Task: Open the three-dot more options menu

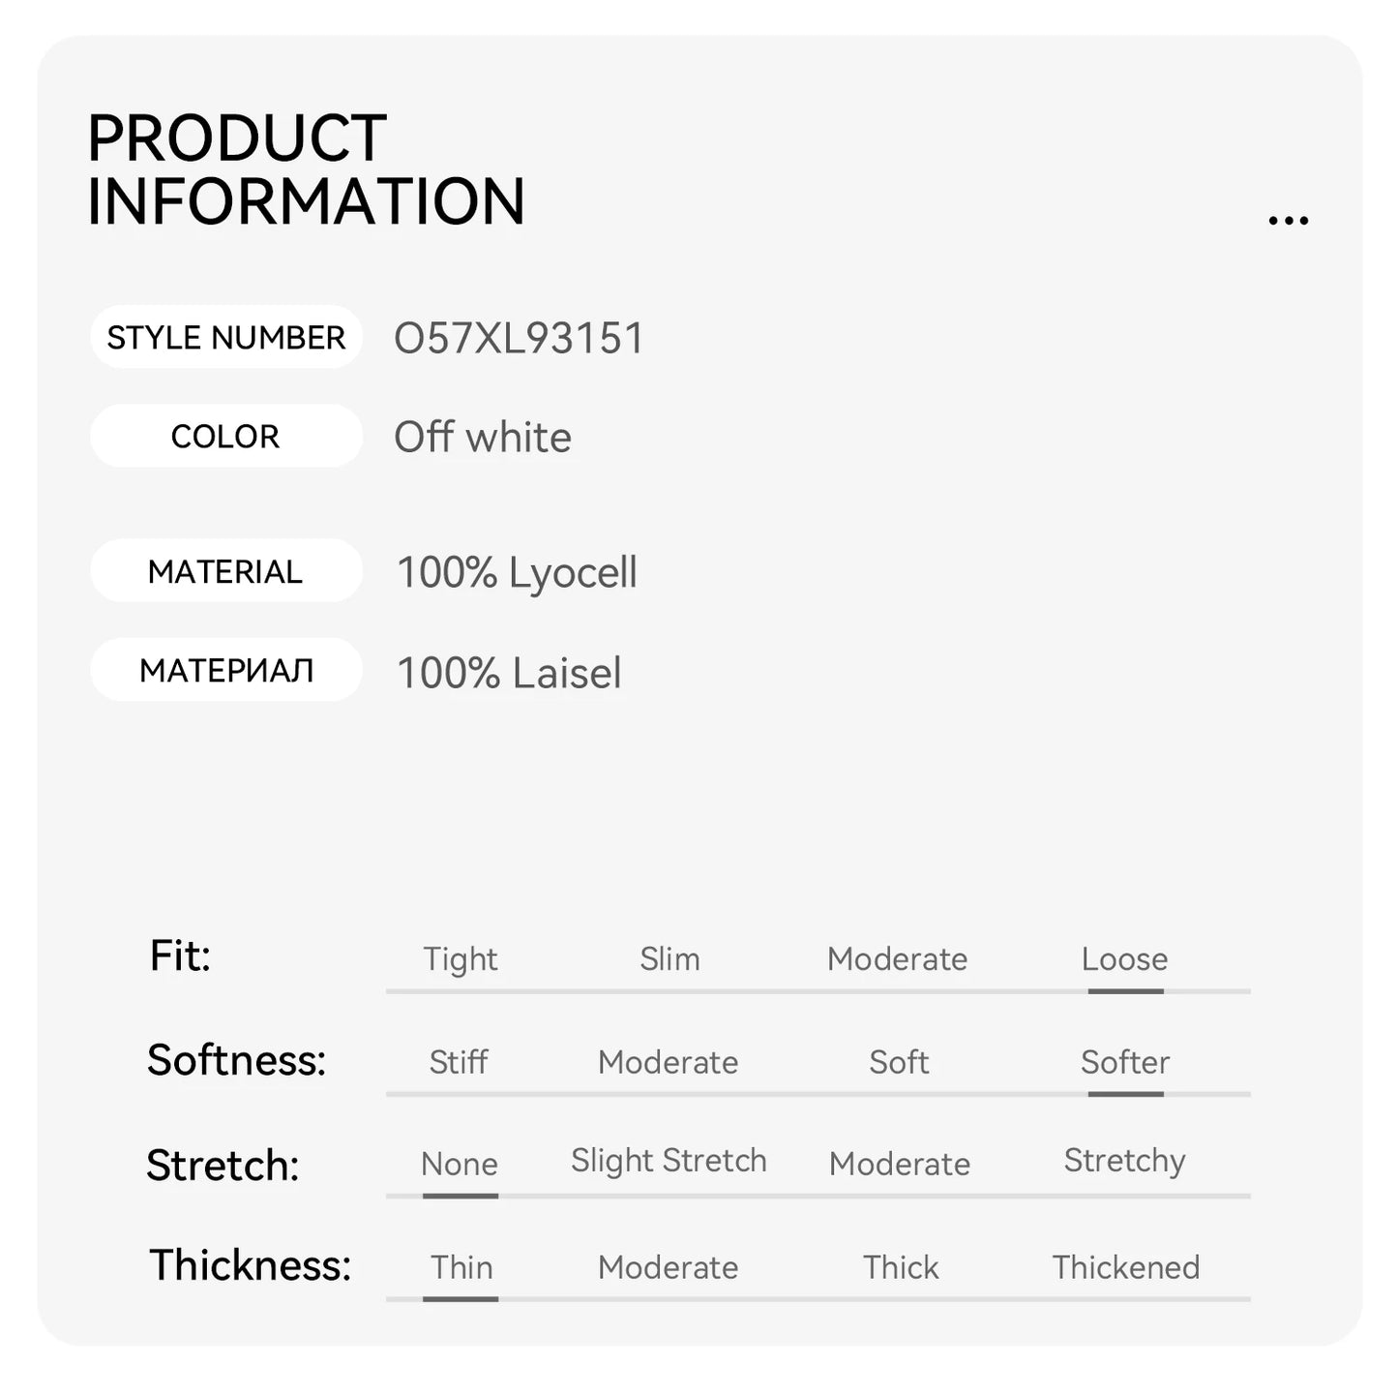Action: pos(1288,221)
